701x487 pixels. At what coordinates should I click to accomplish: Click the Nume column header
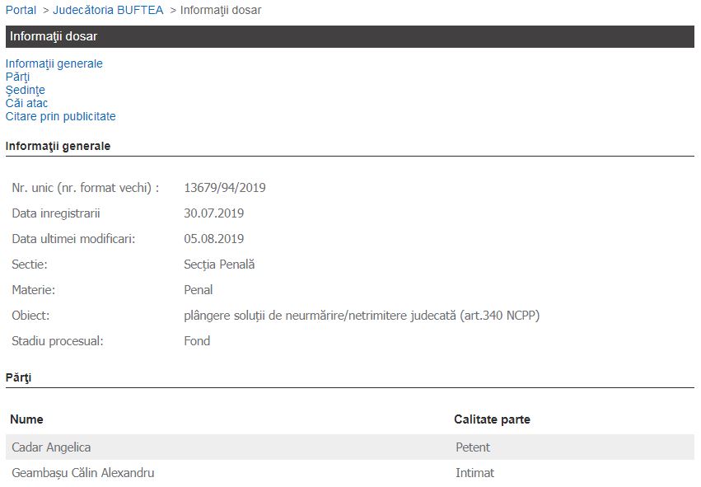26,419
